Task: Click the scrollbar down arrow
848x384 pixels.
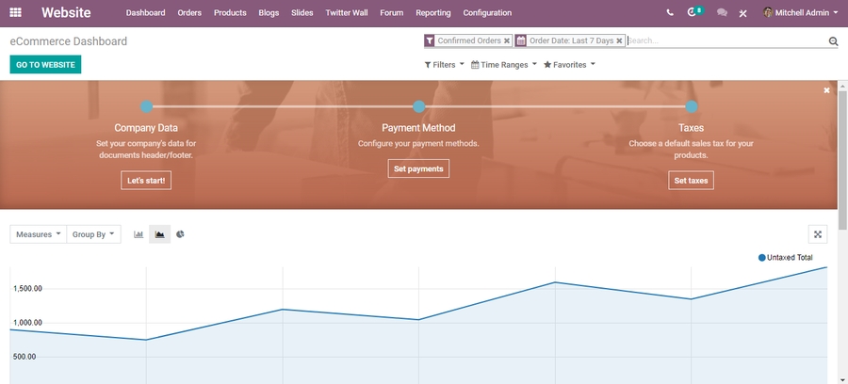Action: [x=842, y=379]
